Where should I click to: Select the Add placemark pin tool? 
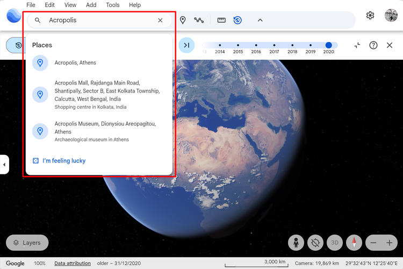pyautogui.click(x=183, y=20)
